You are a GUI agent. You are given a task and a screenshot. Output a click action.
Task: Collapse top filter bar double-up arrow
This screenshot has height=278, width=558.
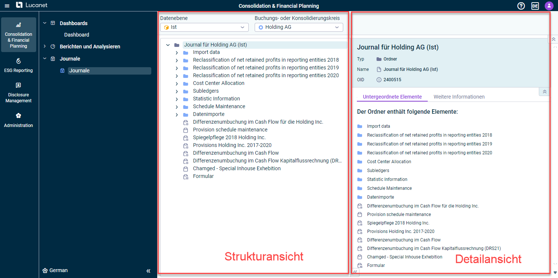tap(553, 39)
